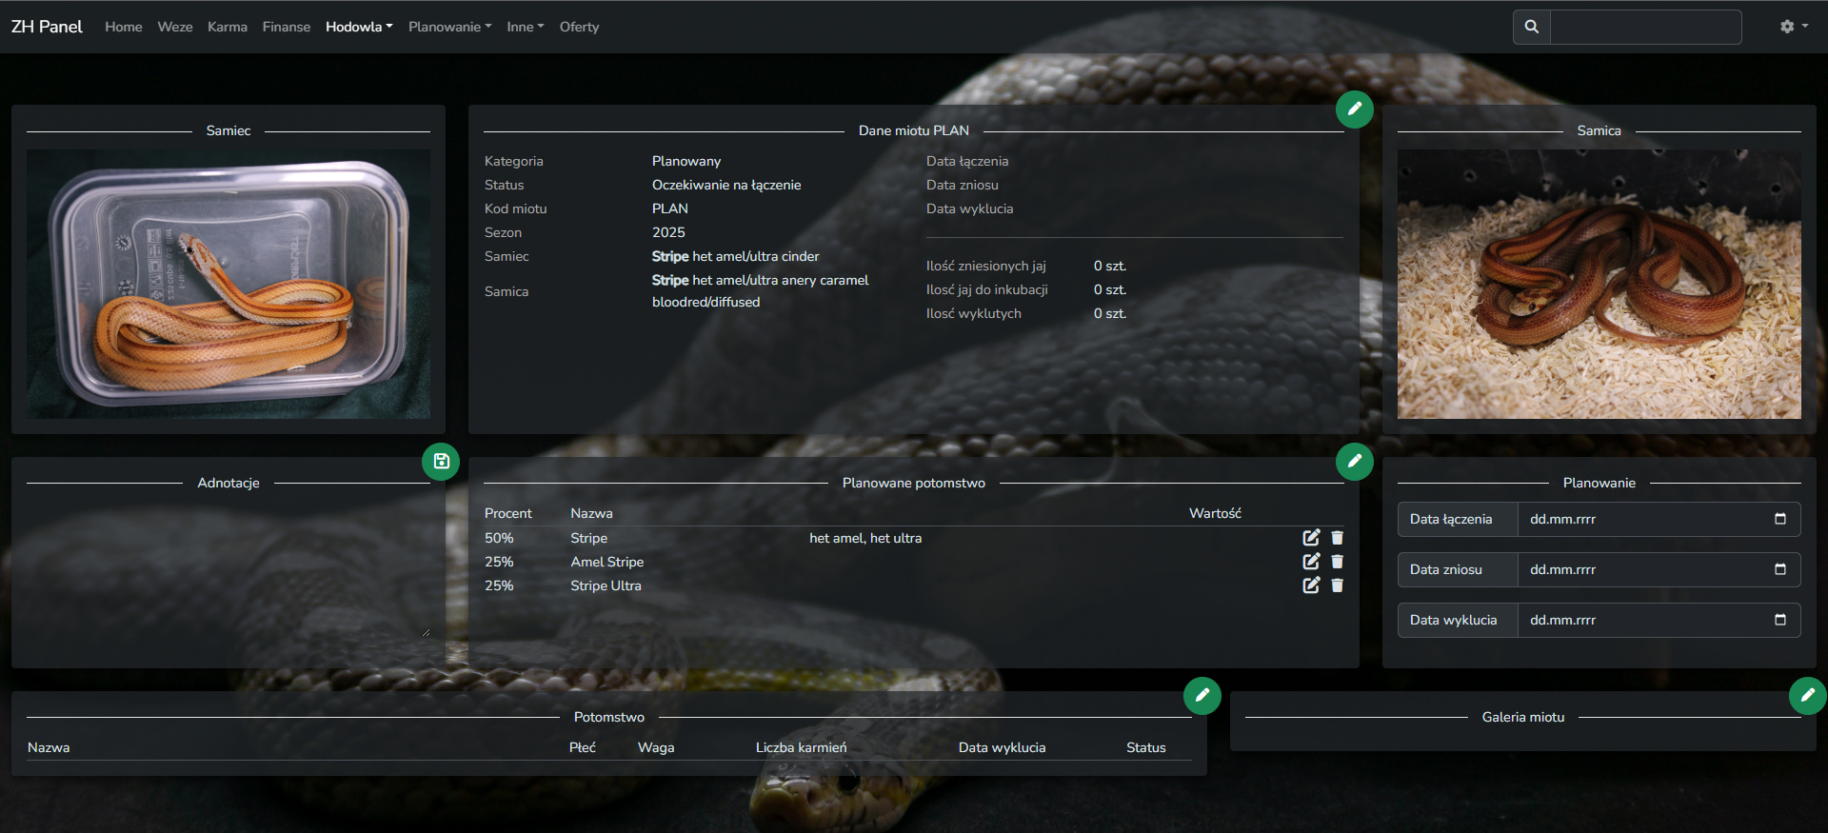Click the Data zniosu date field

(x=1659, y=569)
